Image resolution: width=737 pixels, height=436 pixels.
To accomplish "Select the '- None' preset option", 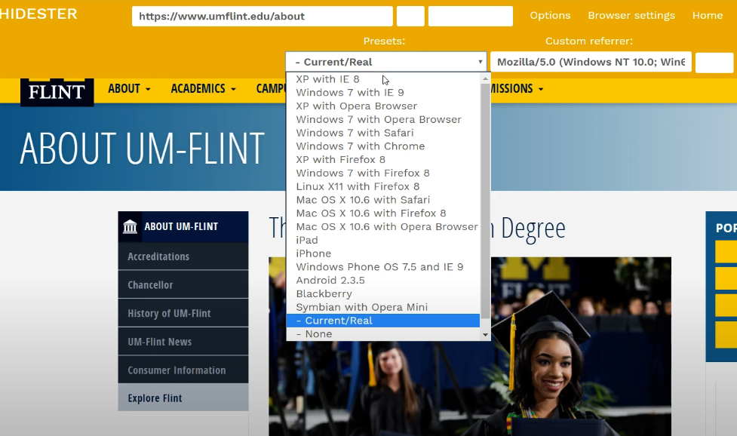I will 383,333.
